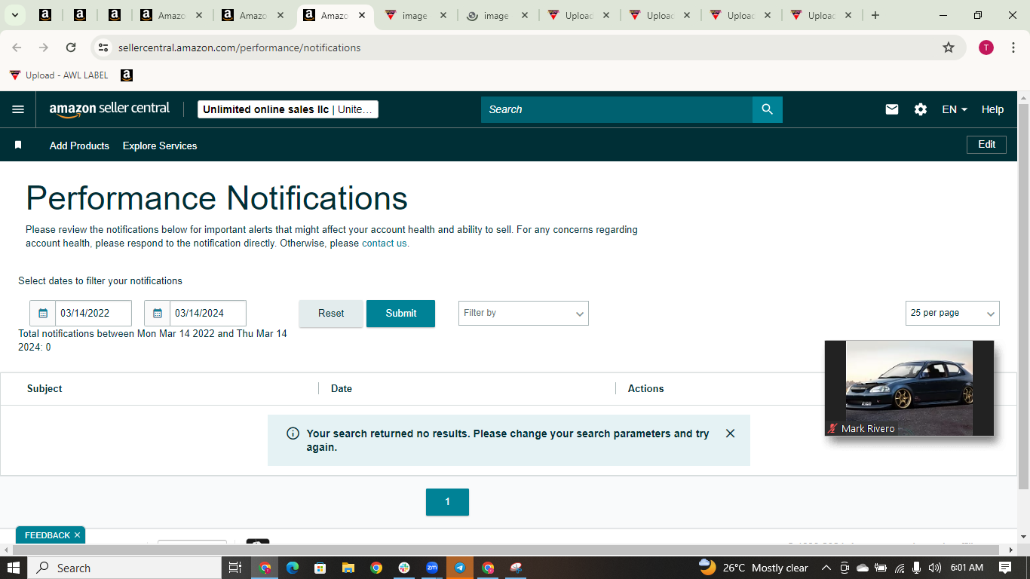Screen dimensions: 1030x579
Task: Expand the '25 per page' dropdown
Action: point(952,314)
